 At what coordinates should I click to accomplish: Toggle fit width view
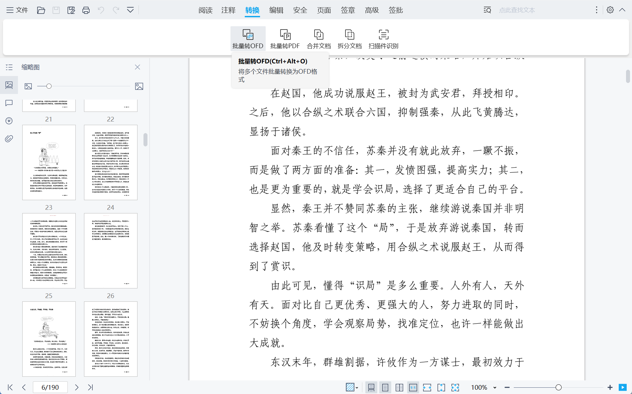point(427,387)
